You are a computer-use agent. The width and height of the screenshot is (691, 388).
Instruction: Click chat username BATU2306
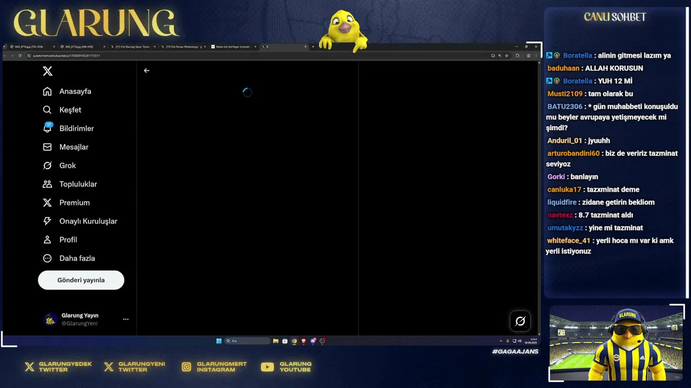(x=565, y=107)
